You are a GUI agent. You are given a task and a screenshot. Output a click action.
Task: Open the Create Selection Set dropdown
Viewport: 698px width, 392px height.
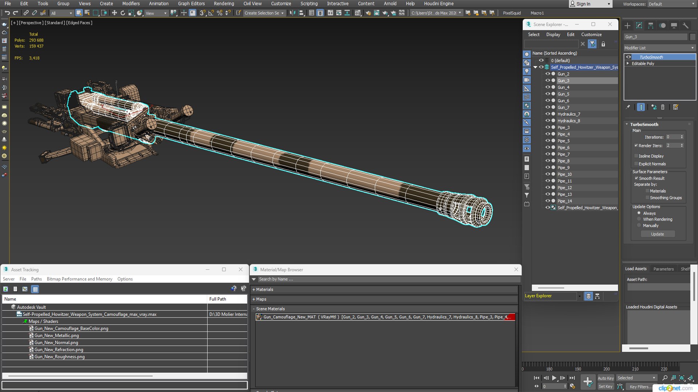pyautogui.click(x=264, y=13)
